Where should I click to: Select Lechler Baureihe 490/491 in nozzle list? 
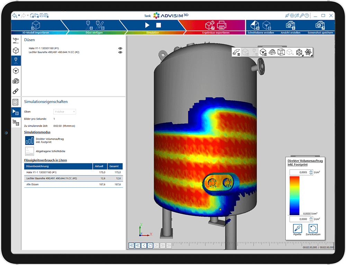54,52
